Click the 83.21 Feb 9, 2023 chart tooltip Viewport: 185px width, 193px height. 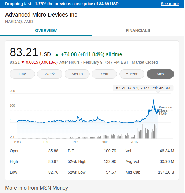[143, 88]
